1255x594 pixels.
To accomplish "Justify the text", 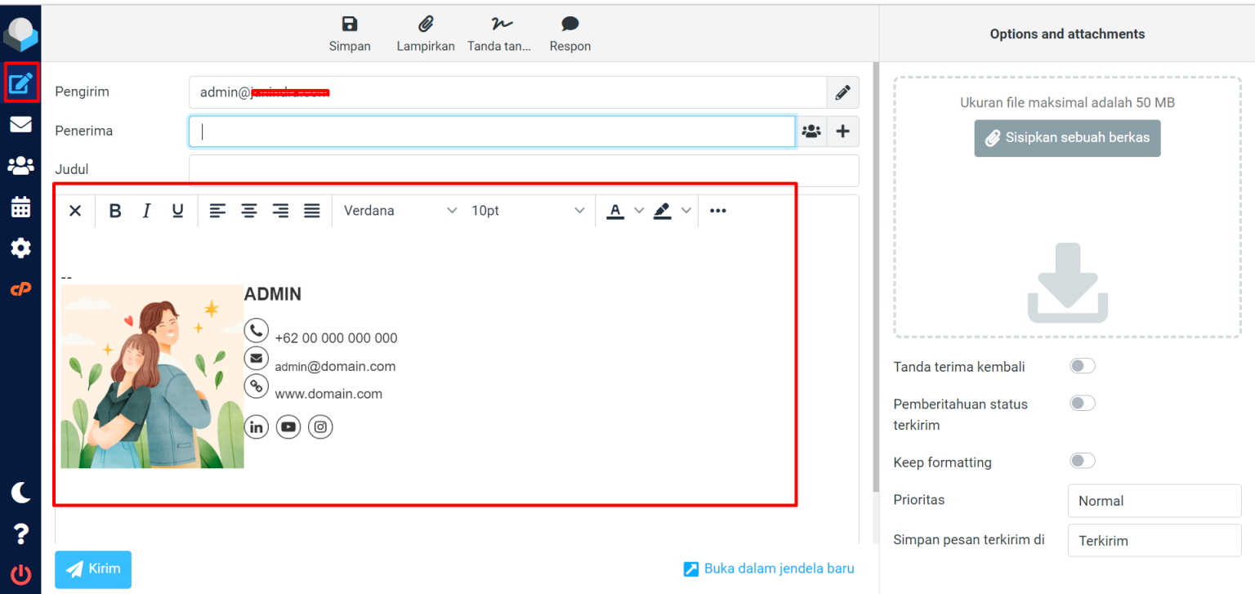I will (311, 211).
